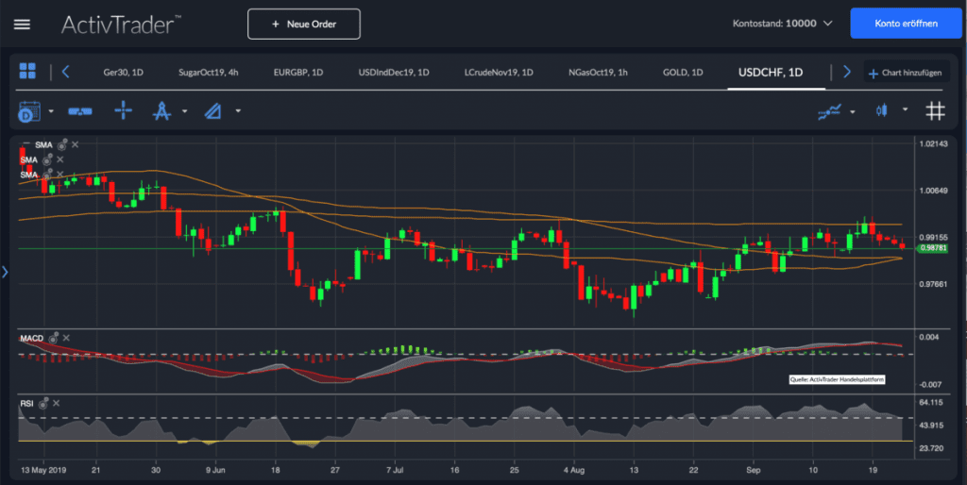Image resolution: width=967 pixels, height=485 pixels.
Task: Open RSI indicator settings gear
Action: click(43, 404)
